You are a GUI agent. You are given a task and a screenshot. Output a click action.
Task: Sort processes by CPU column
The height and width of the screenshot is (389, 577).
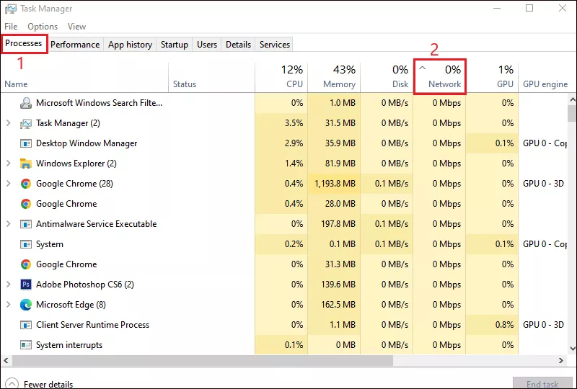coord(281,78)
